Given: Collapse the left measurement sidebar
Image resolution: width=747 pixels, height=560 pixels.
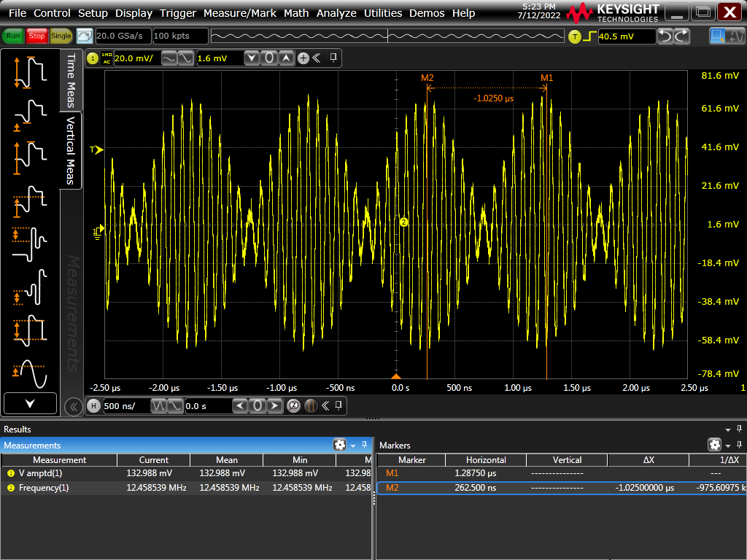Looking at the screenshot, I should 73,407.
